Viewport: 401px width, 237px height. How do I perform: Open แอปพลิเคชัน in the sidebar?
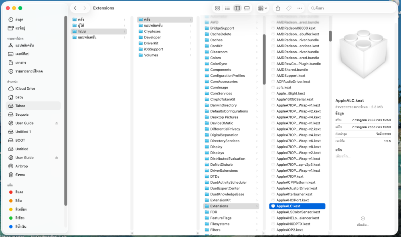point(33,45)
